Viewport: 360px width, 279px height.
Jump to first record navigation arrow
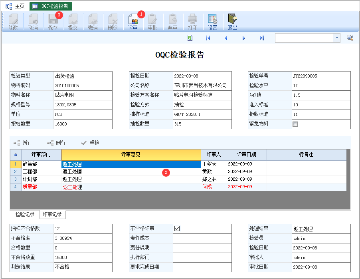(x=208, y=38)
